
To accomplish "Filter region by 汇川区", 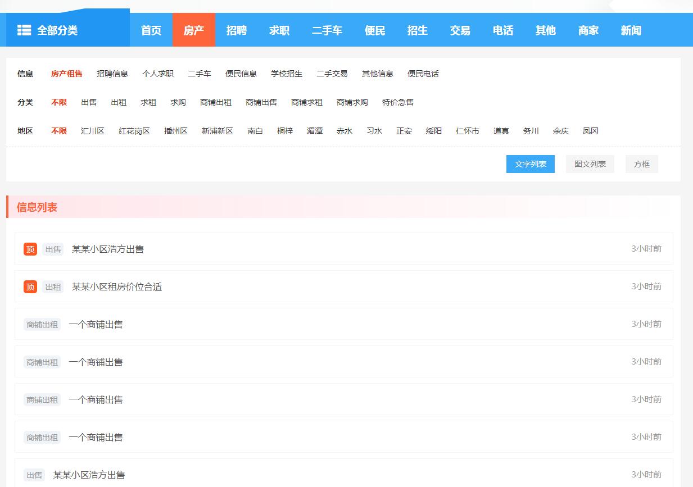I will [x=93, y=131].
